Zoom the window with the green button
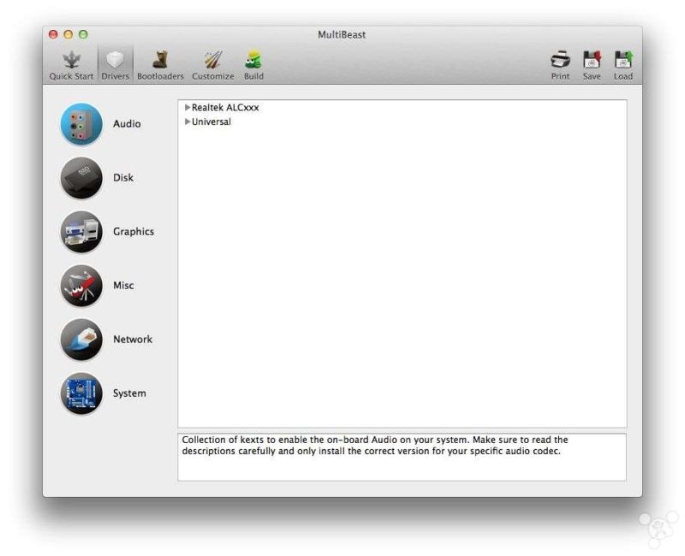Screen dimensions: 685x556 pyautogui.click(x=83, y=34)
